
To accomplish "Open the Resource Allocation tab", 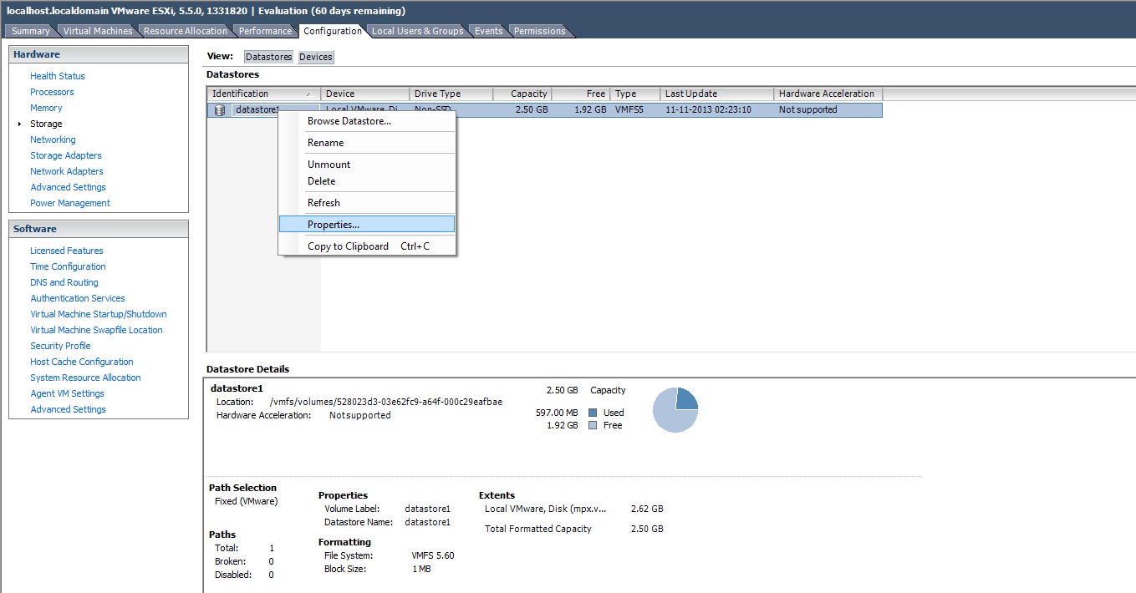I will 185,31.
